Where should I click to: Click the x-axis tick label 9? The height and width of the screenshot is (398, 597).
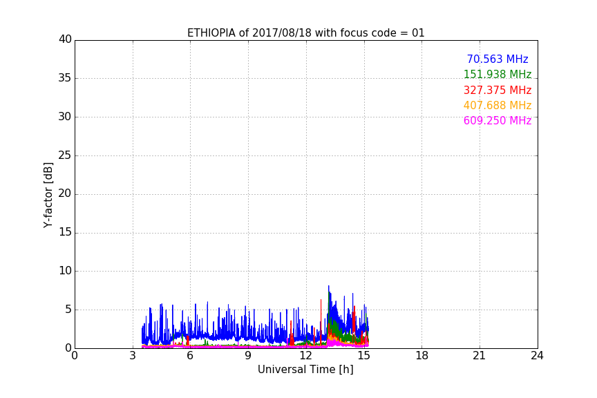tap(248, 356)
